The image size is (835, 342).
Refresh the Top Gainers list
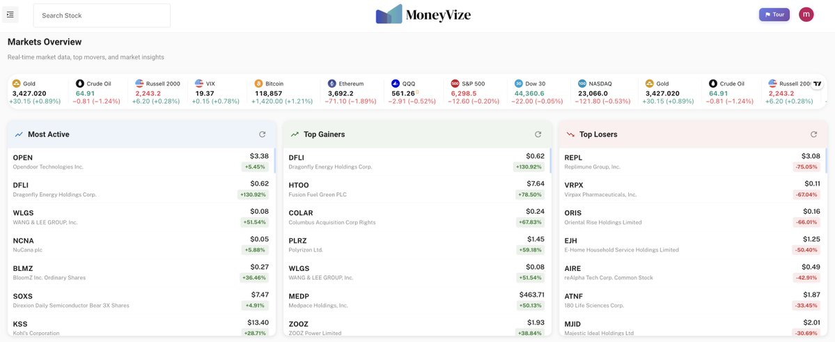(x=538, y=134)
